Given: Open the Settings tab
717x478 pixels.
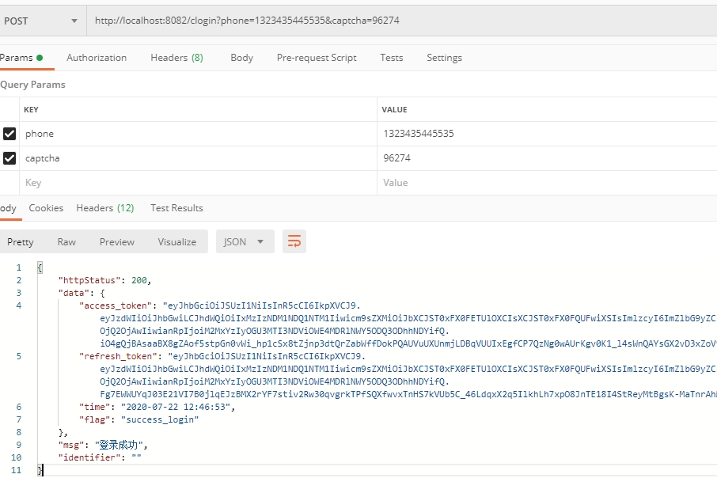Looking at the screenshot, I should click(444, 58).
